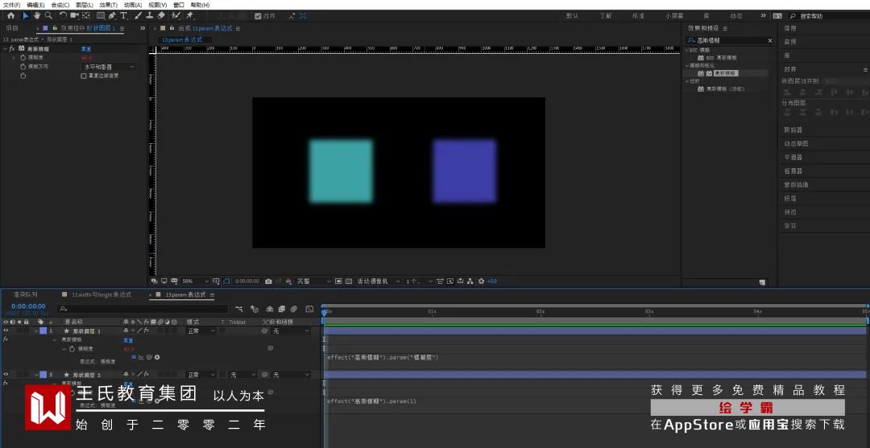The image size is (870, 448).
Task: Toggle blurriness stopwatch in Effect Controls panel
Action: pos(23,58)
